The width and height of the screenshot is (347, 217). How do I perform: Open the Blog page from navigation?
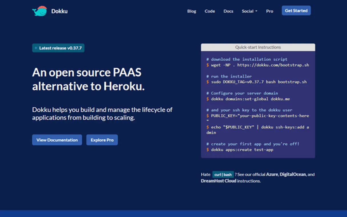(x=191, y=11)
